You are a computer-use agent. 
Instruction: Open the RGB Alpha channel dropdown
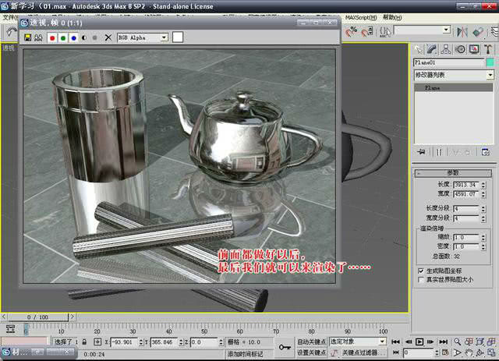click(x=143, y=37)
